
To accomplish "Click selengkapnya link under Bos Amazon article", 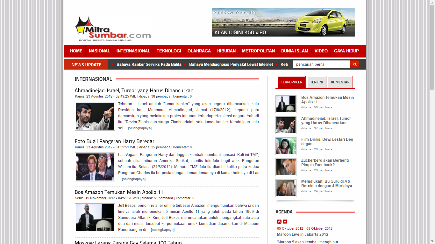I will click(x=162, y=230).
